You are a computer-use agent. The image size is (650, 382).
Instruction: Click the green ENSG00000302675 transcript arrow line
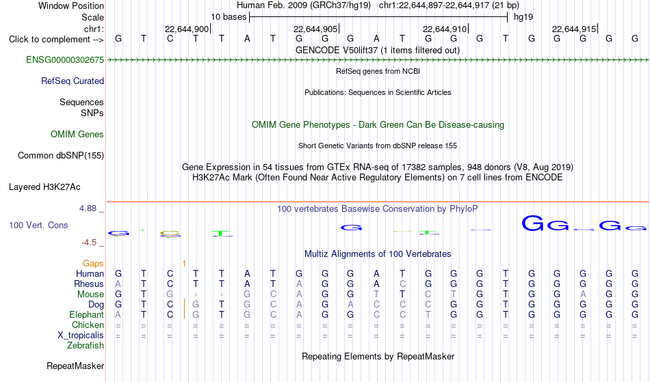coord(378,60)
